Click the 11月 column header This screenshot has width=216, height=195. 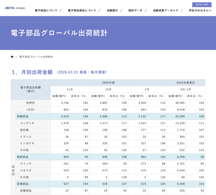pos(70,90)
